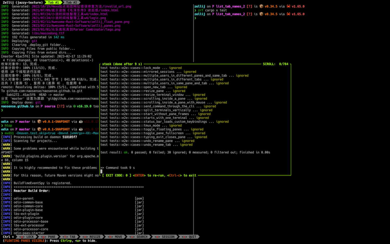Click the undo_rename_pane test line
Image resolution: width=390 pixels, height=244 pixels.
[147, 141]
